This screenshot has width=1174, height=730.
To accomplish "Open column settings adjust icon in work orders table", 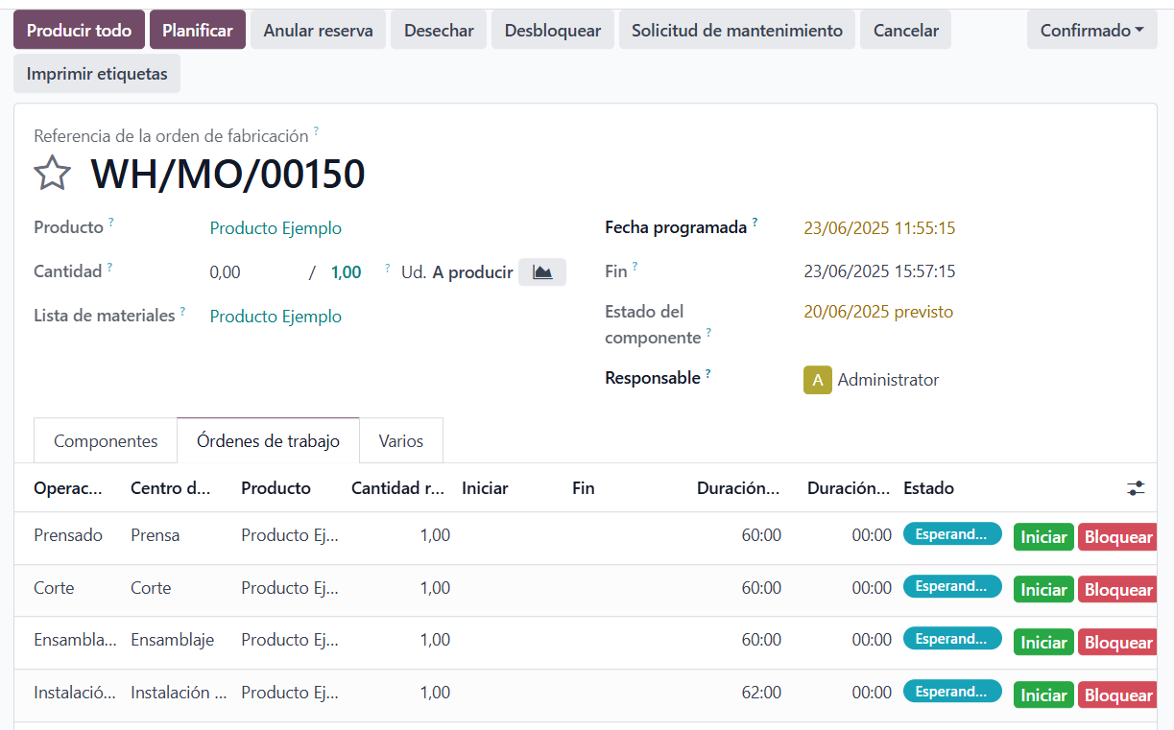I will point(1136,488).
